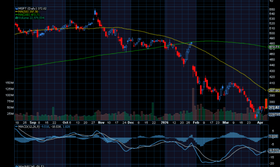This screenshot has height=167, width=280.
Task: Click the 450 price level on the axis
Action: [272, 60]
